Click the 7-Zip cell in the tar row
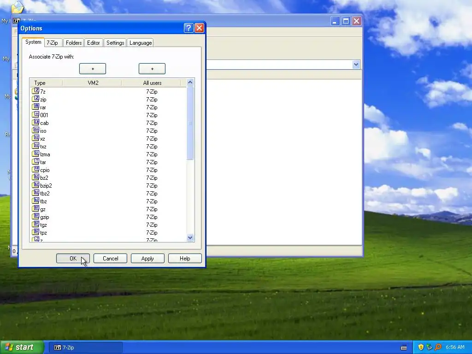Image resolution: width=472 pixels, height=354 pixels. [152, 162]
